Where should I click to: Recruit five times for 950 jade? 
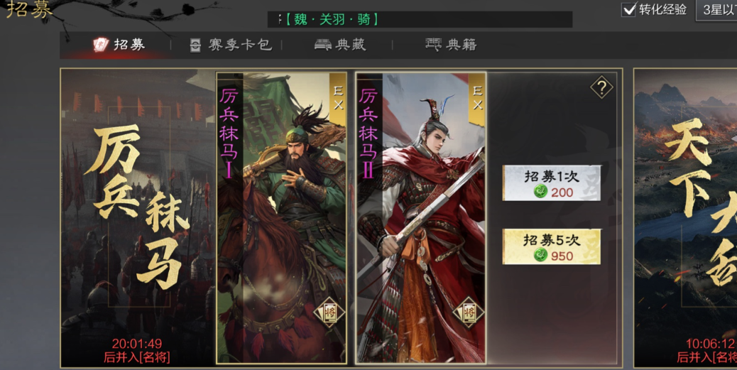(552, 247)
